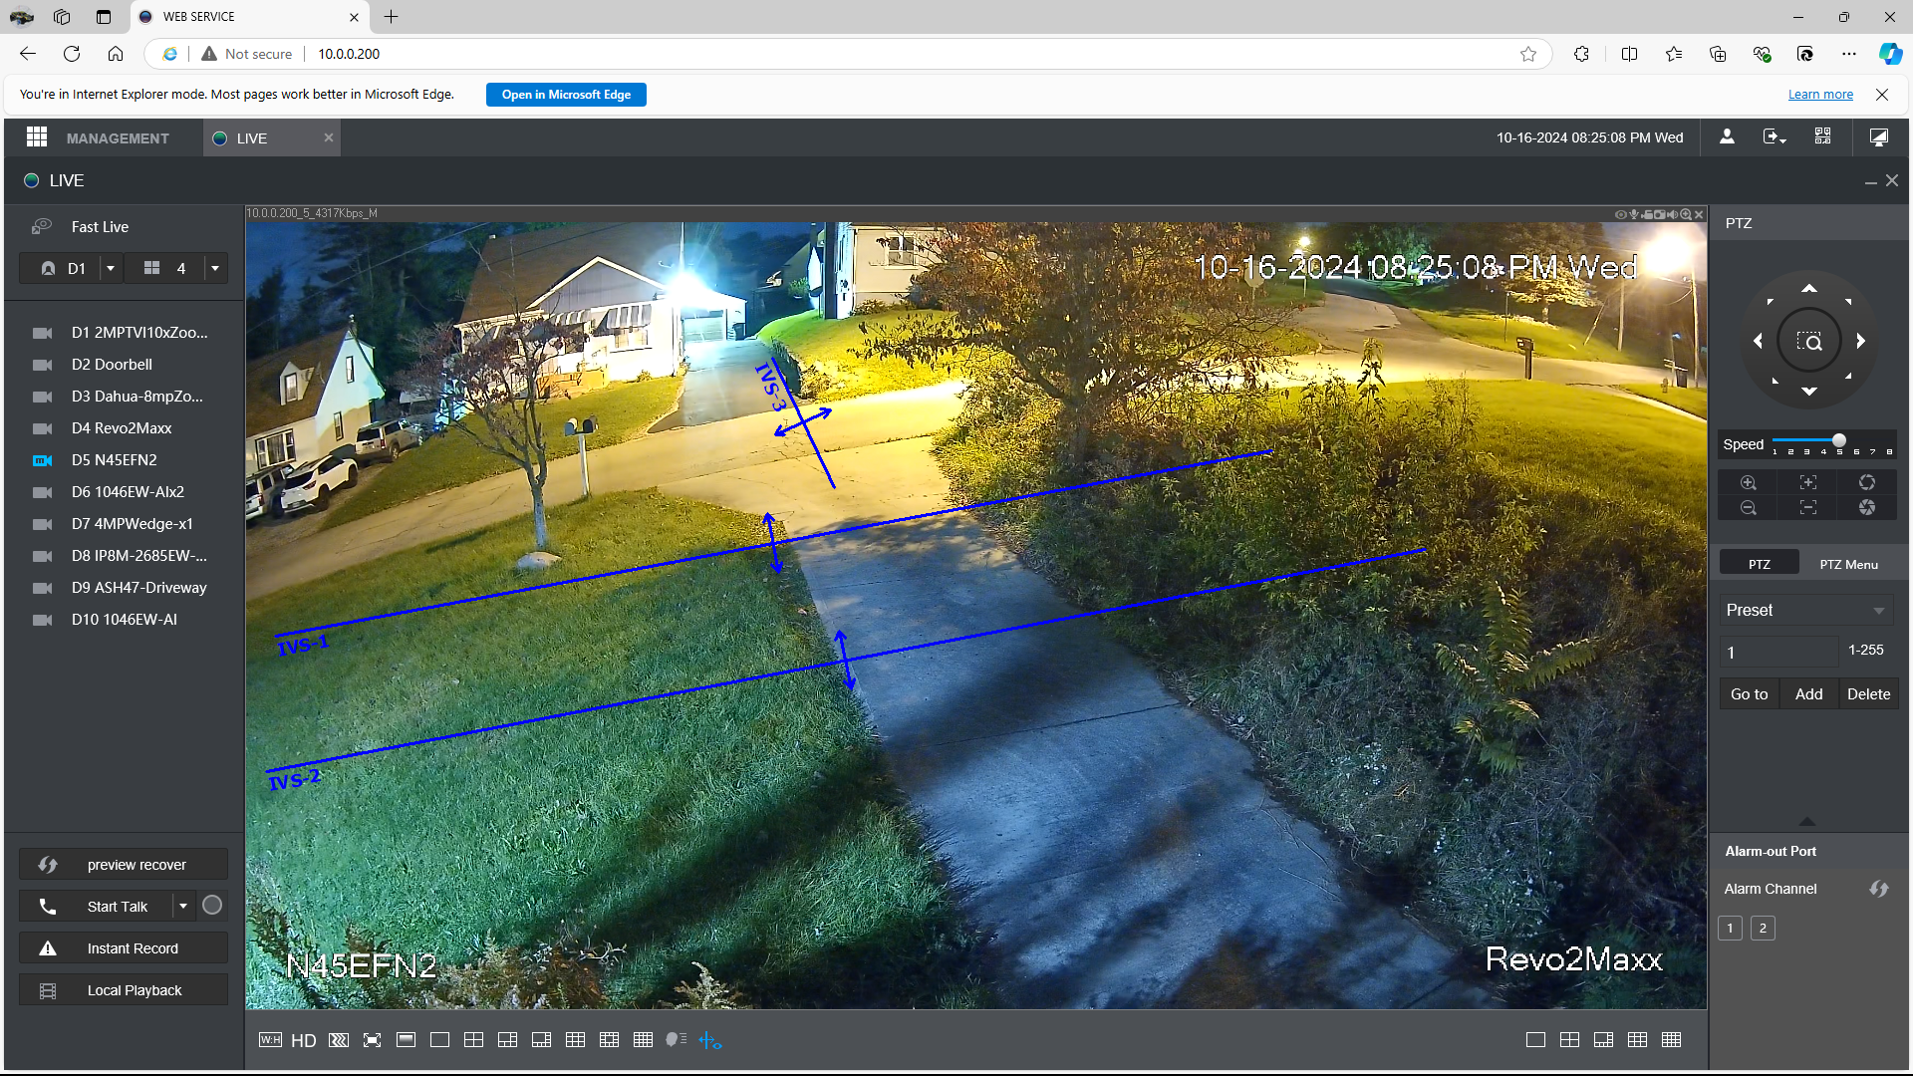Click PTZ focus minus icon
Screen dimensions: 1913x1076
click(x=1808, y=508)
